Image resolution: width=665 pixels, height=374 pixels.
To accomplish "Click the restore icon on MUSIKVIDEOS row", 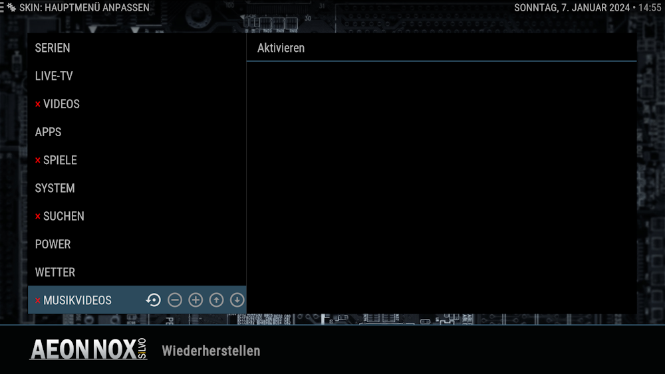I will tap(154, 300).
